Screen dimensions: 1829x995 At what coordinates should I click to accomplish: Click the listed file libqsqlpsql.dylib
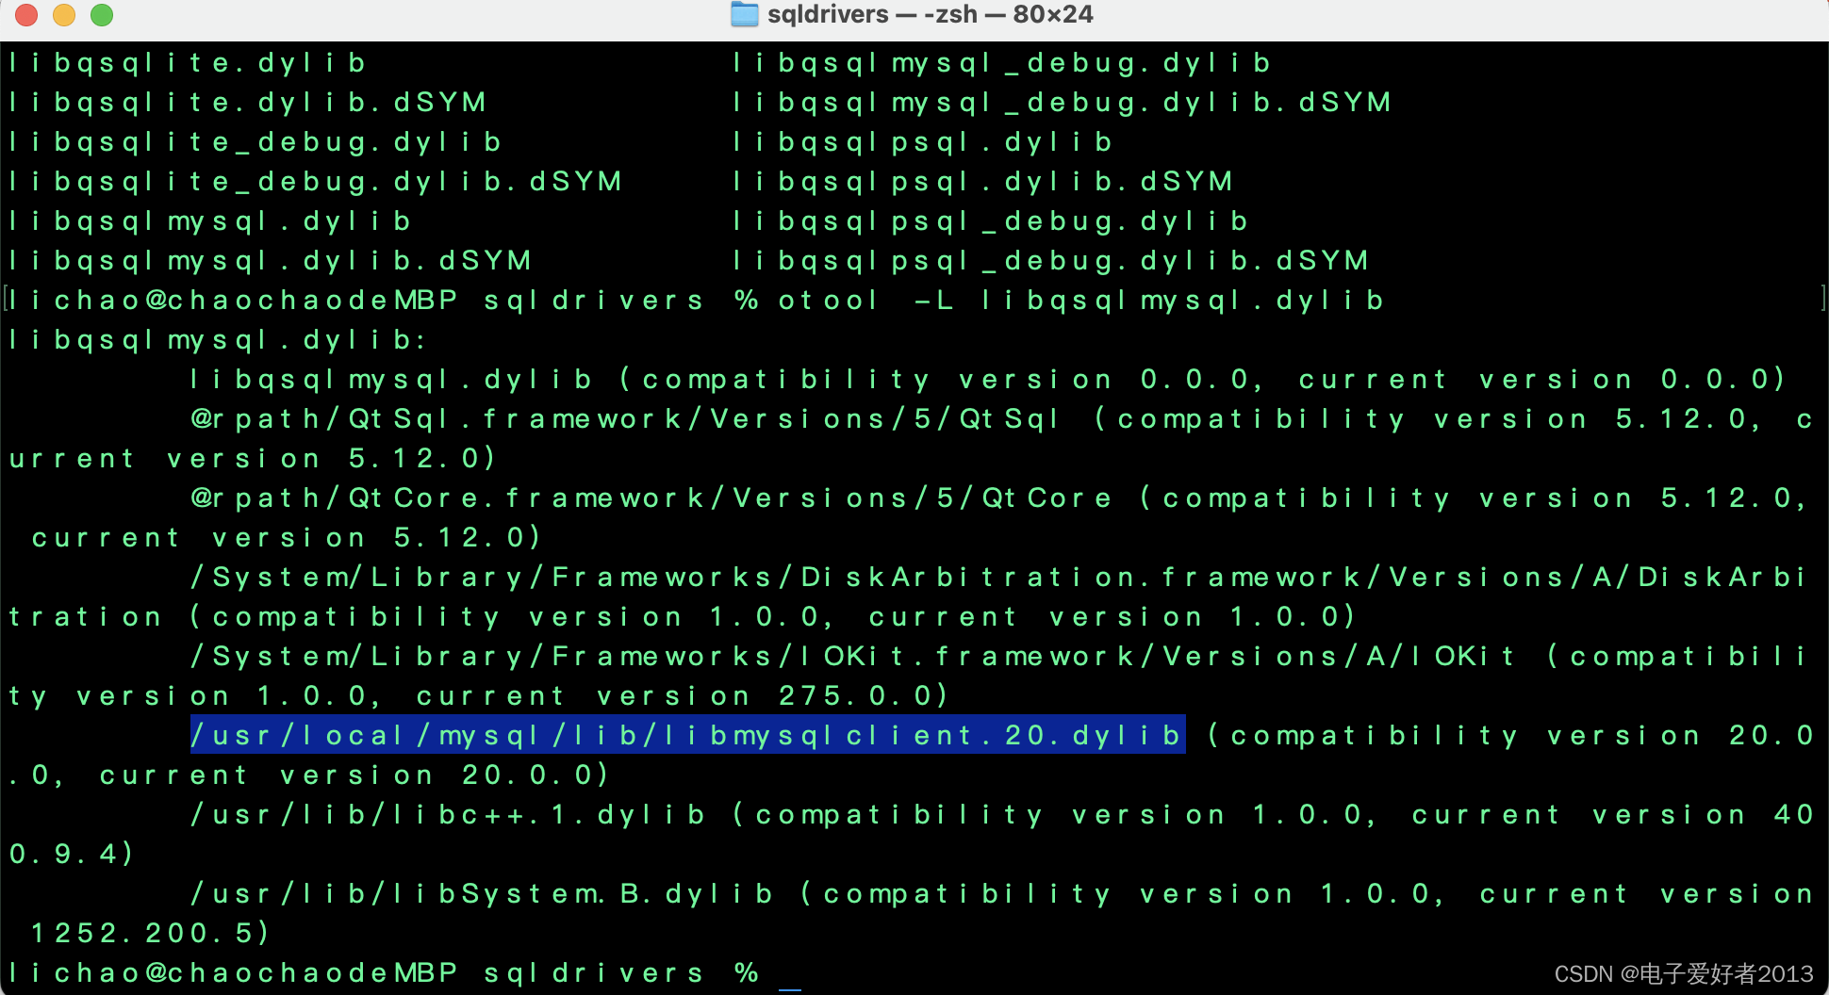coord(922,142)
